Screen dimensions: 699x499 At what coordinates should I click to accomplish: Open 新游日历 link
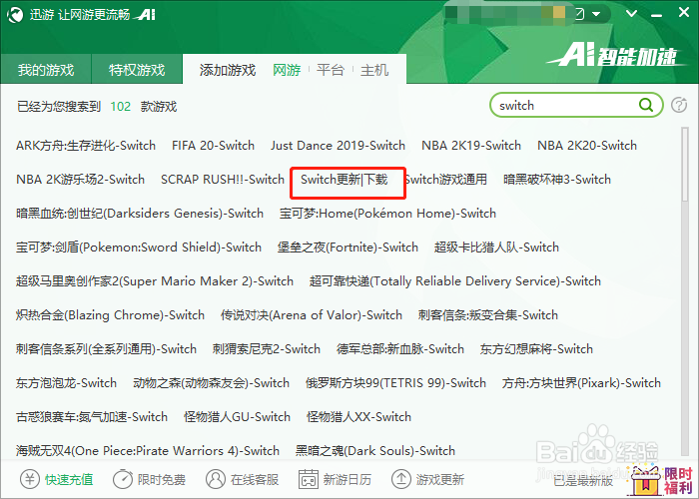point(348,479)
